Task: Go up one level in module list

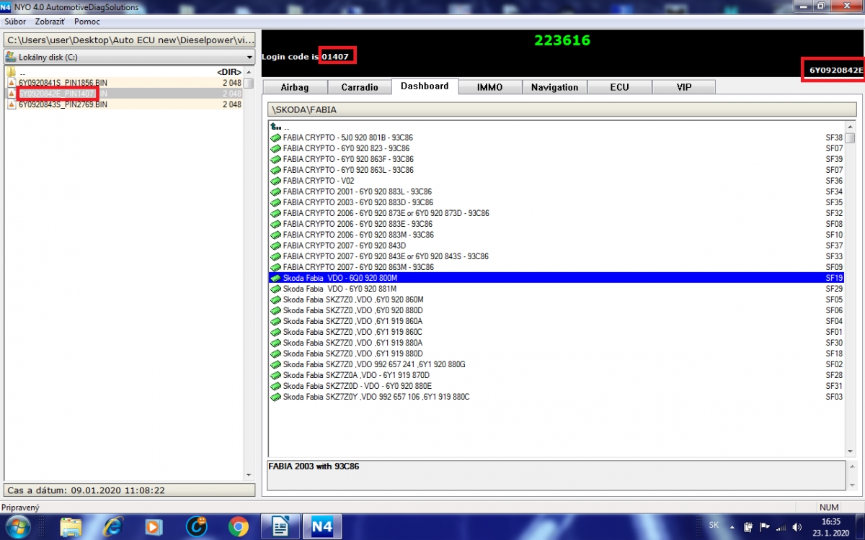Action: pyautogui.click(x=278, y=127)
